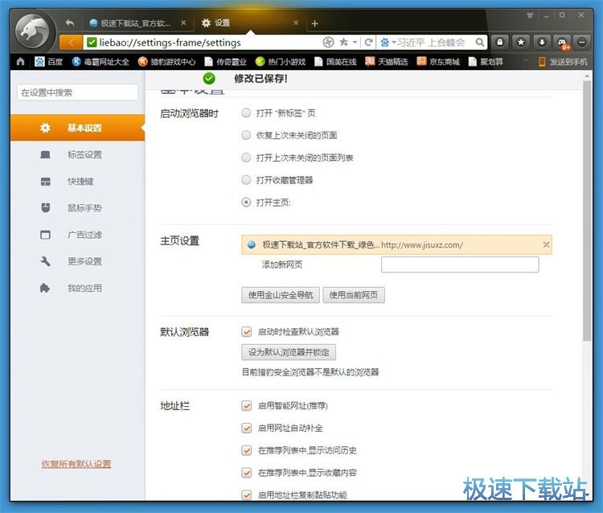Select 基本设置 in sidebar
Image resolution: width=603 pixels, height=513 pixels.
pos(78,128)
